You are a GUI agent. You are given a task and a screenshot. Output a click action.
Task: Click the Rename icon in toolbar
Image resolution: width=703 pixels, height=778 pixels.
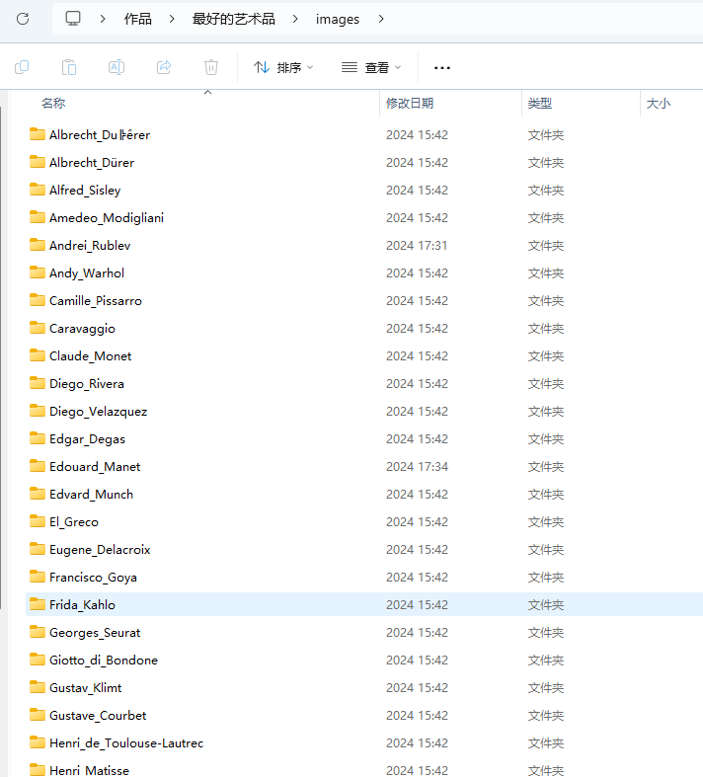tap(117, 67)
